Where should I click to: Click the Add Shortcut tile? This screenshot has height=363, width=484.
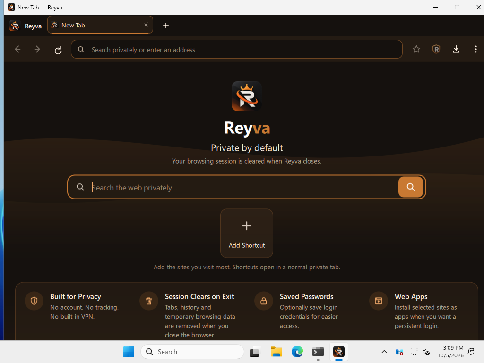[x=247, y=233]
